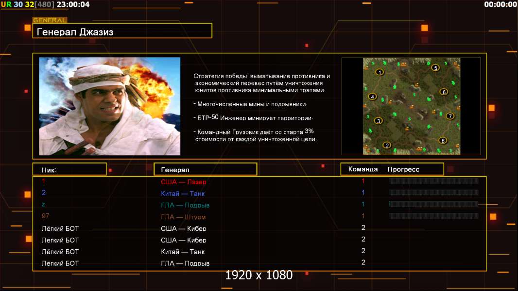Select the red 'США — Лазер' general entry

click(184, 182)
